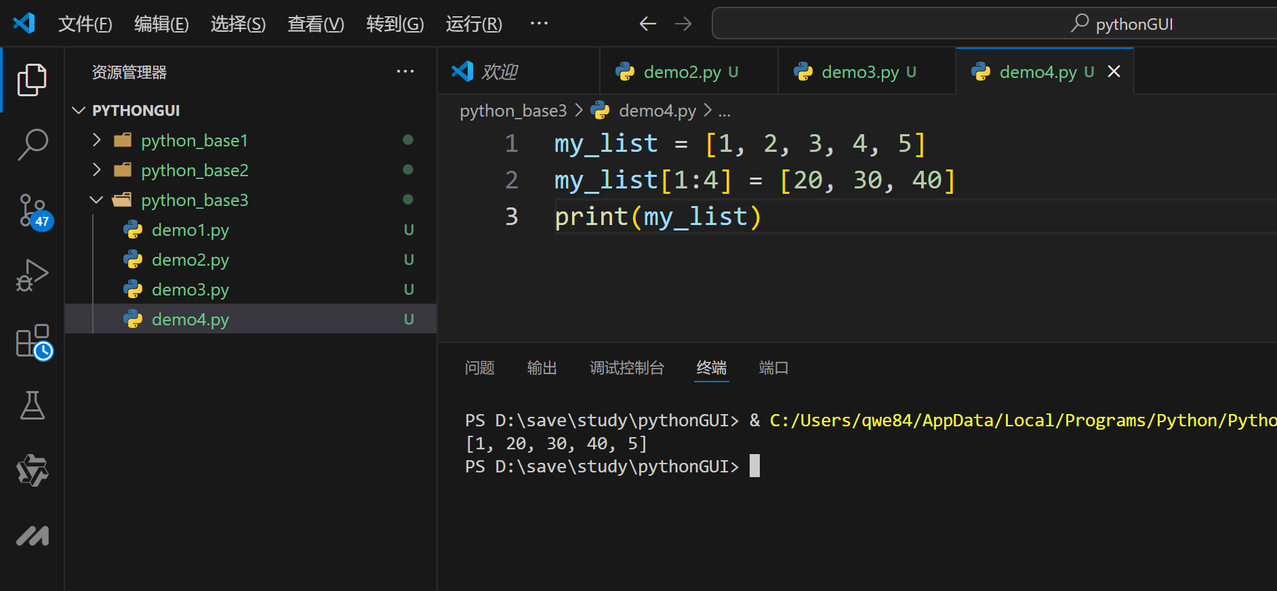Open the Explorer view in activity bar
Viewport: 1277px width, 591px height.
(x=32, y=80)
